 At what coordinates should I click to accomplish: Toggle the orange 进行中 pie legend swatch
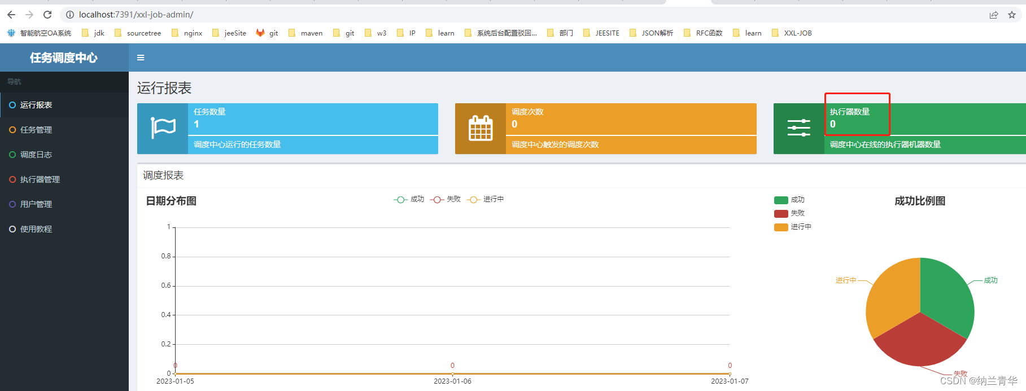781,227
